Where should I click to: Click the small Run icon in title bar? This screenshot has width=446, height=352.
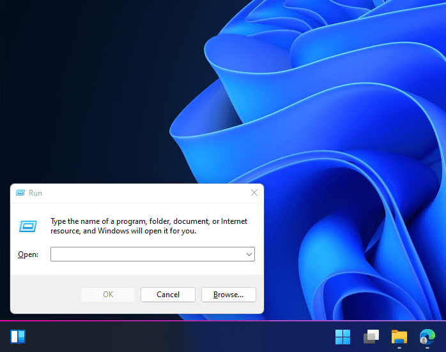tap(20, 193)
